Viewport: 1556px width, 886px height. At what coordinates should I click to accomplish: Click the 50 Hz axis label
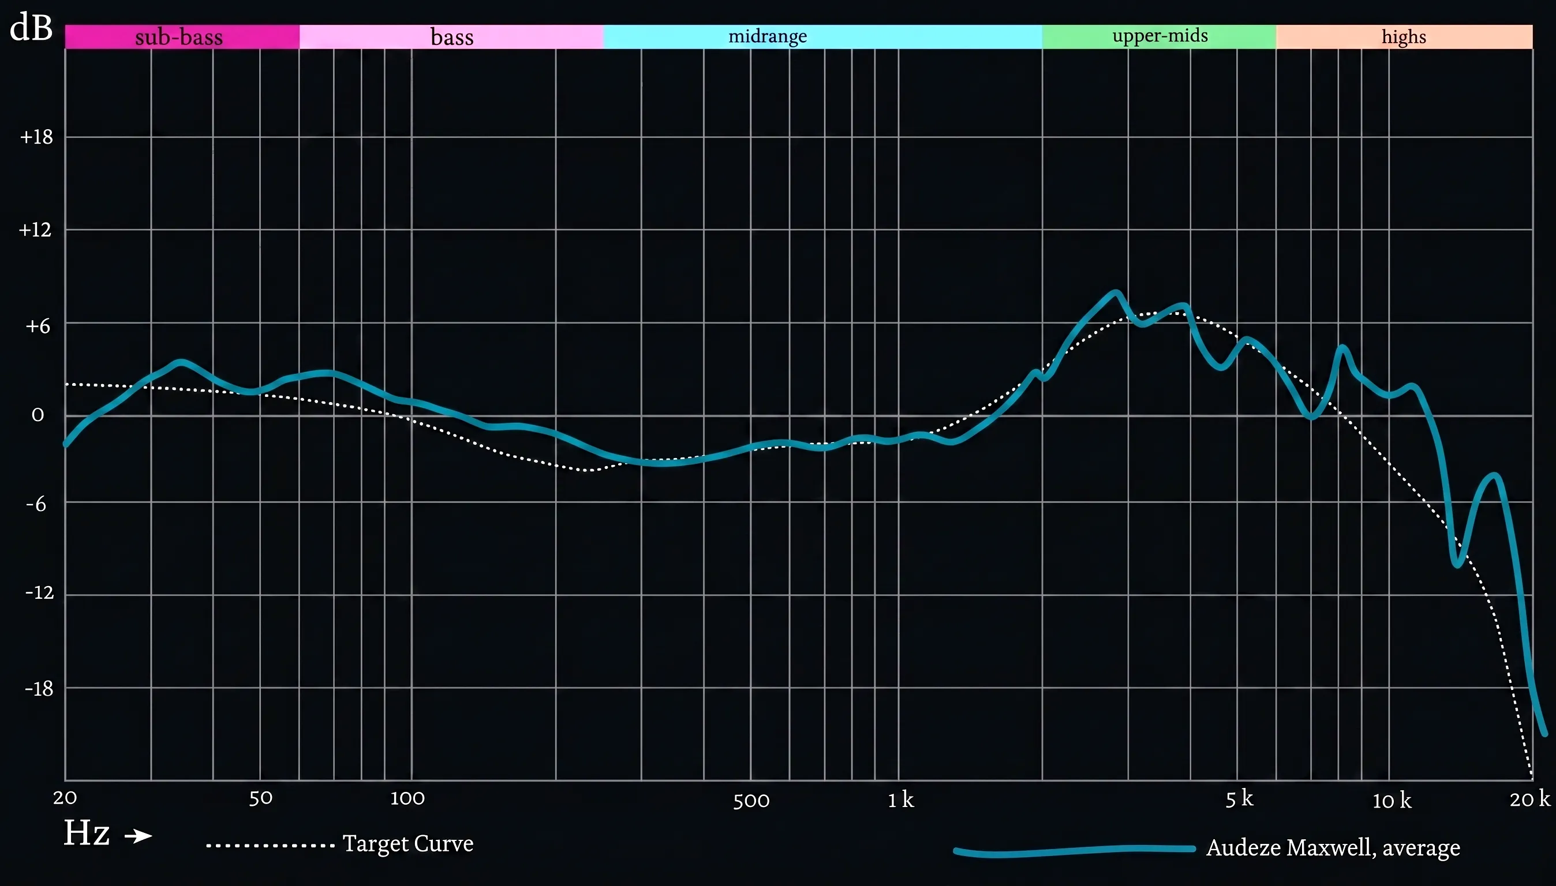pyautogui.click(x=260, y=798)
